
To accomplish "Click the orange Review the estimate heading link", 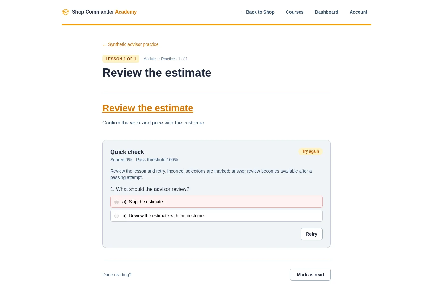I will point(148,108).
